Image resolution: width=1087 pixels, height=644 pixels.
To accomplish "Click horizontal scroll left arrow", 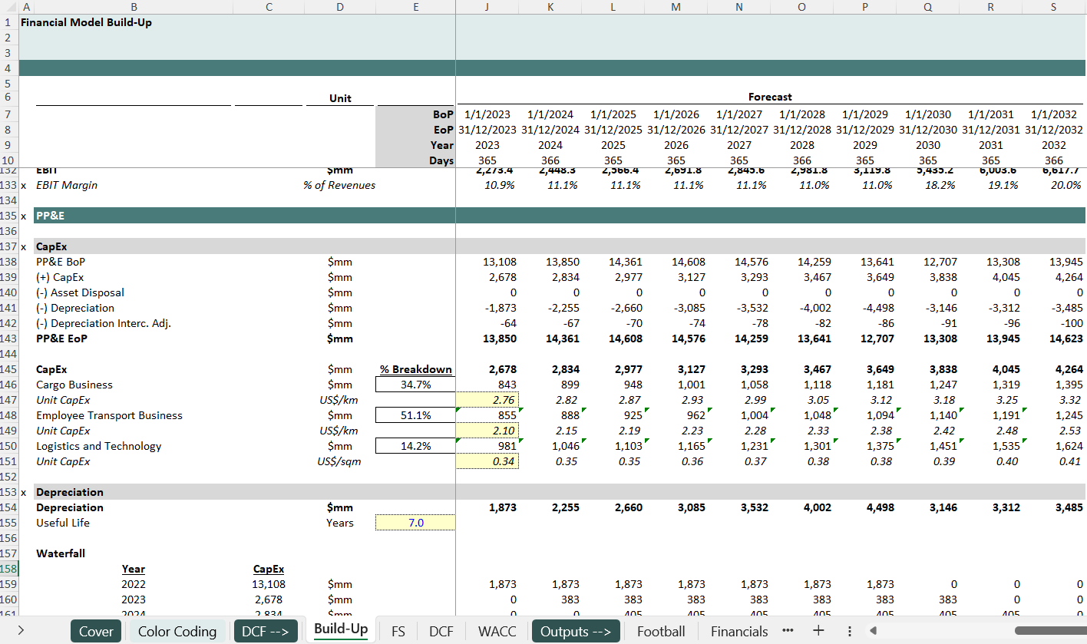I will point(872,631).
